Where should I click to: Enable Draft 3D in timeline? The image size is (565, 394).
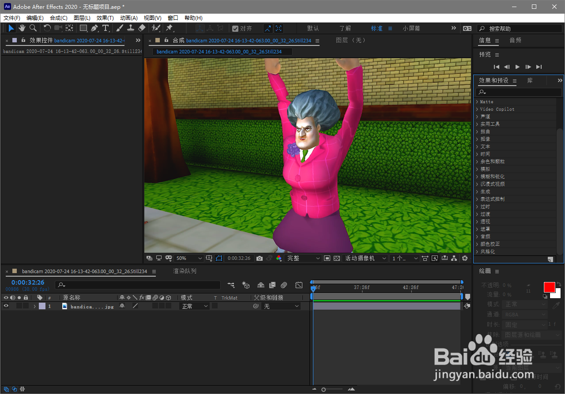pyautogui.click(x=246, y=285)
